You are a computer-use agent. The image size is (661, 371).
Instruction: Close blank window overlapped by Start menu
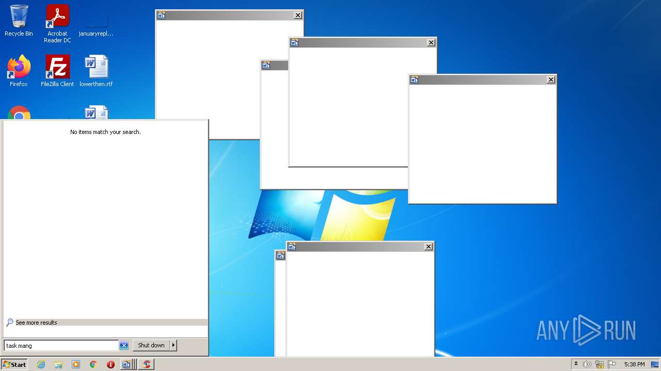point(298,15)
